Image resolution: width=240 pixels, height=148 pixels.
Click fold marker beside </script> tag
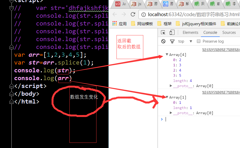coord(11,86)
